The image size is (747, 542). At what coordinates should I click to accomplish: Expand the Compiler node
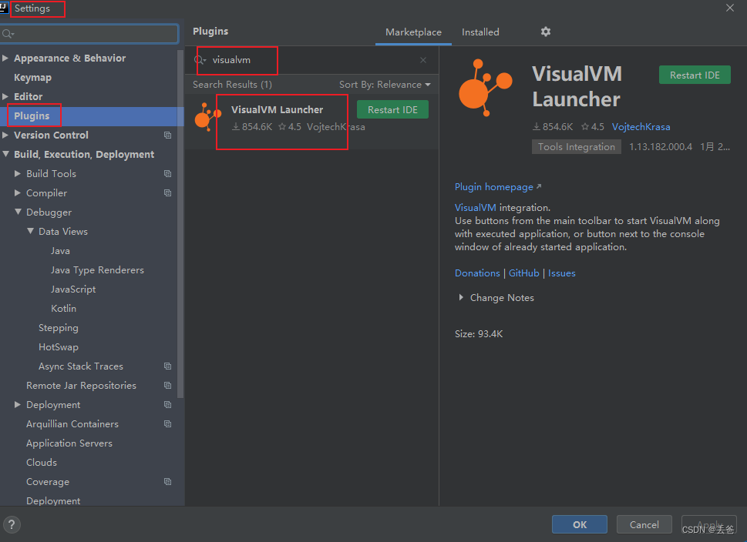click(x=18, y=192)
